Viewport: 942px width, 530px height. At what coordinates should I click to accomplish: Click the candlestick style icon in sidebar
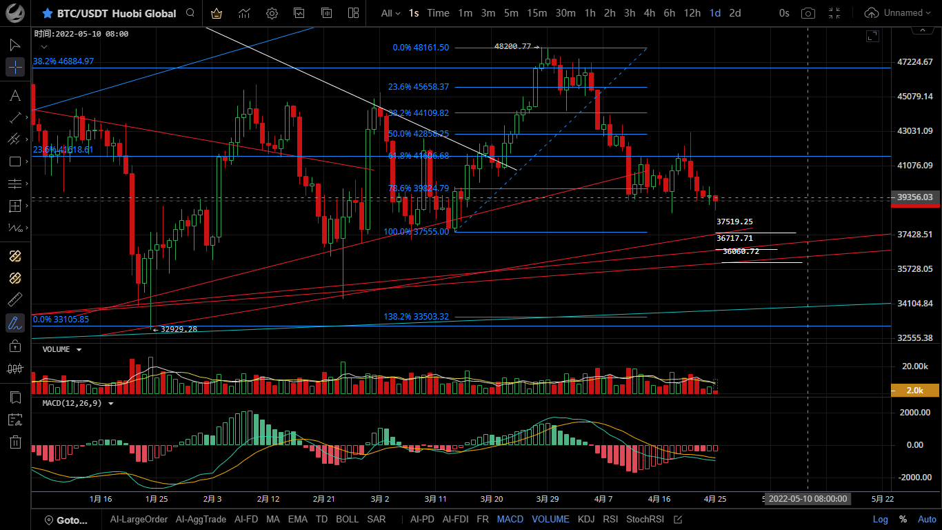(x=15, y=369)
